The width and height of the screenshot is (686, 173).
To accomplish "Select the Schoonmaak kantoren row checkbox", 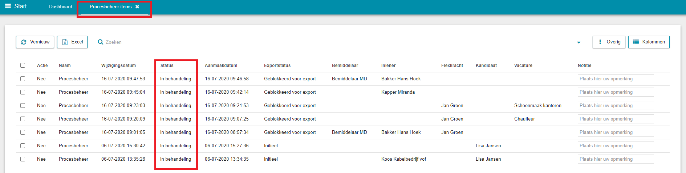I will (x=23, y=106).
